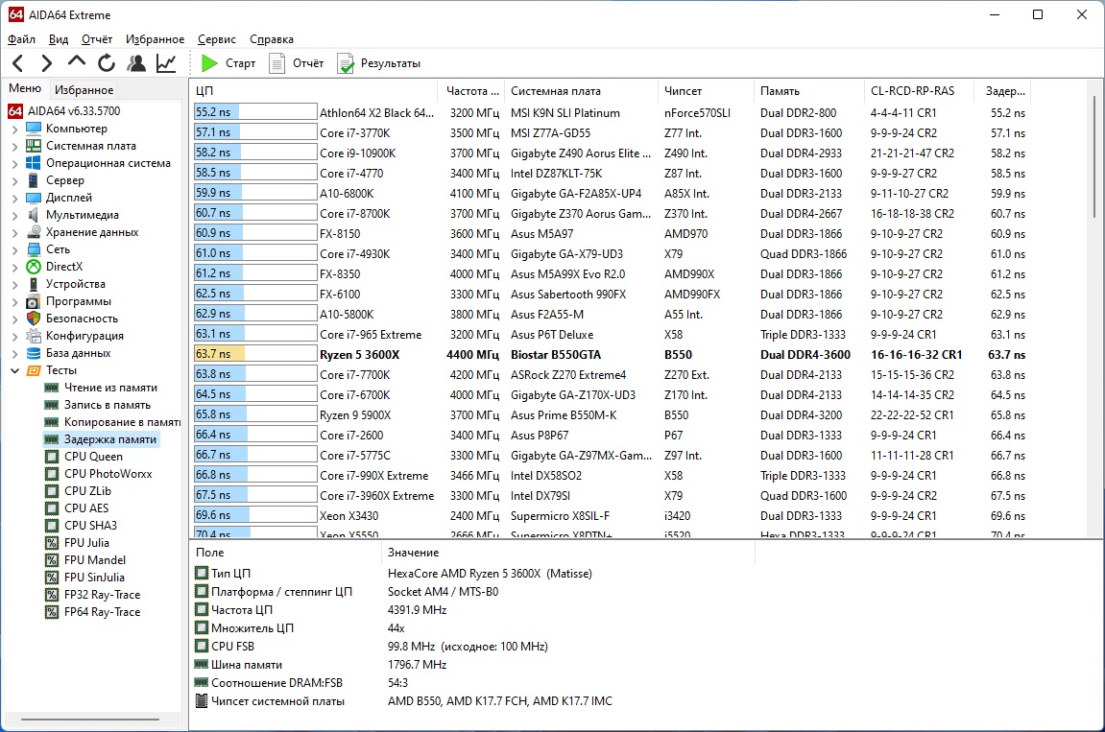This screenshot has width=1105, height=732.
Task: Collapse the Тесты tree node
Action: pyautogui.click(x=14, y=370)
